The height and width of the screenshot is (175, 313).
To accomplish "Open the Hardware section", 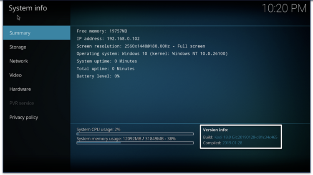I will pyautogui.click(x=37, y=89).
